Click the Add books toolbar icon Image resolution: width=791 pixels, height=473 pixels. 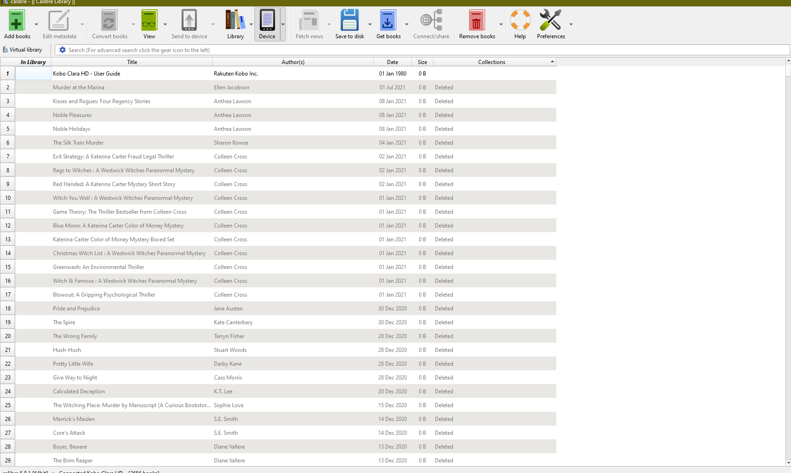[x=17, y=20]
